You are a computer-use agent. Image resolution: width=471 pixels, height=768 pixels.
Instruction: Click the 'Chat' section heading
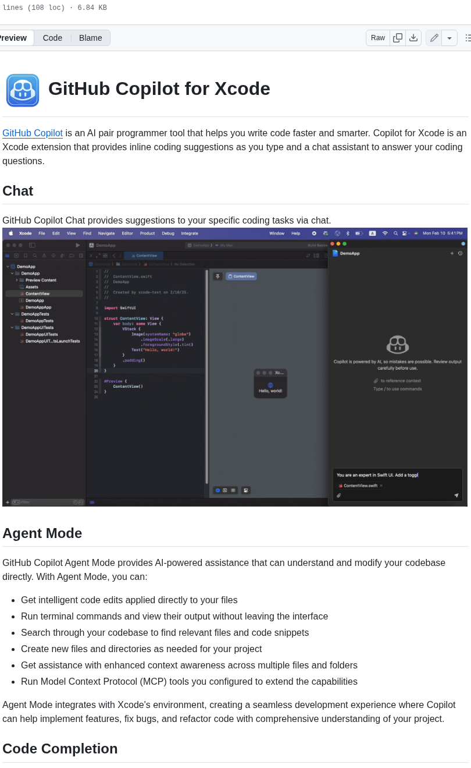click(x=18, y=191)
